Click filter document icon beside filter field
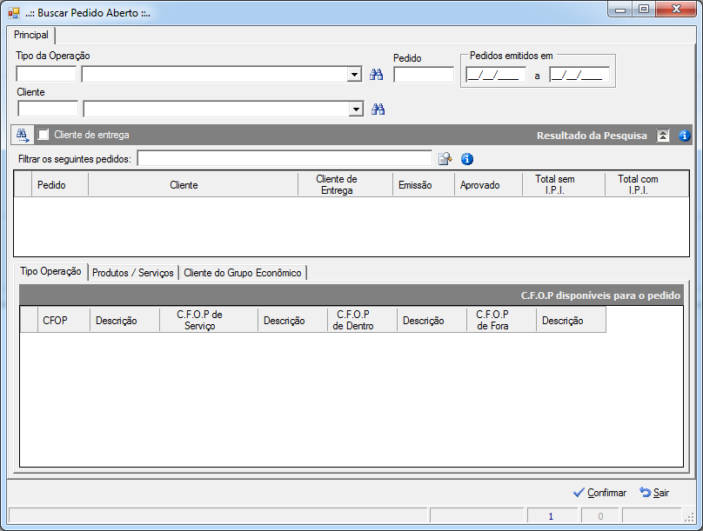 445,158
